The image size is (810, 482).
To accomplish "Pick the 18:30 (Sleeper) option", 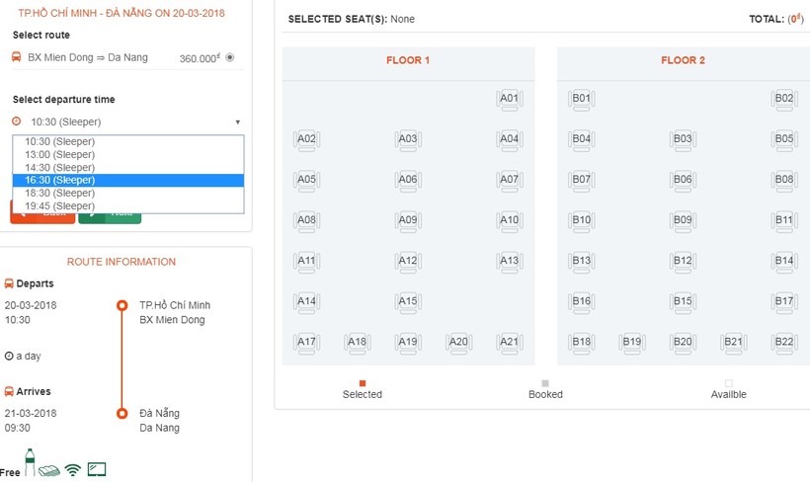I will coord(59,194).
